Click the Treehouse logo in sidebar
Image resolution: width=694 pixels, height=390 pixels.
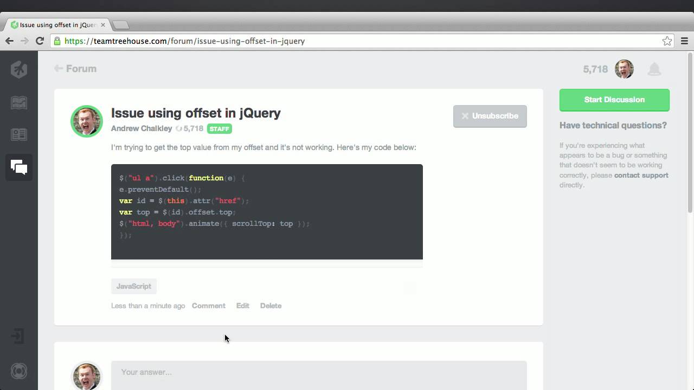tap(19, 69)
